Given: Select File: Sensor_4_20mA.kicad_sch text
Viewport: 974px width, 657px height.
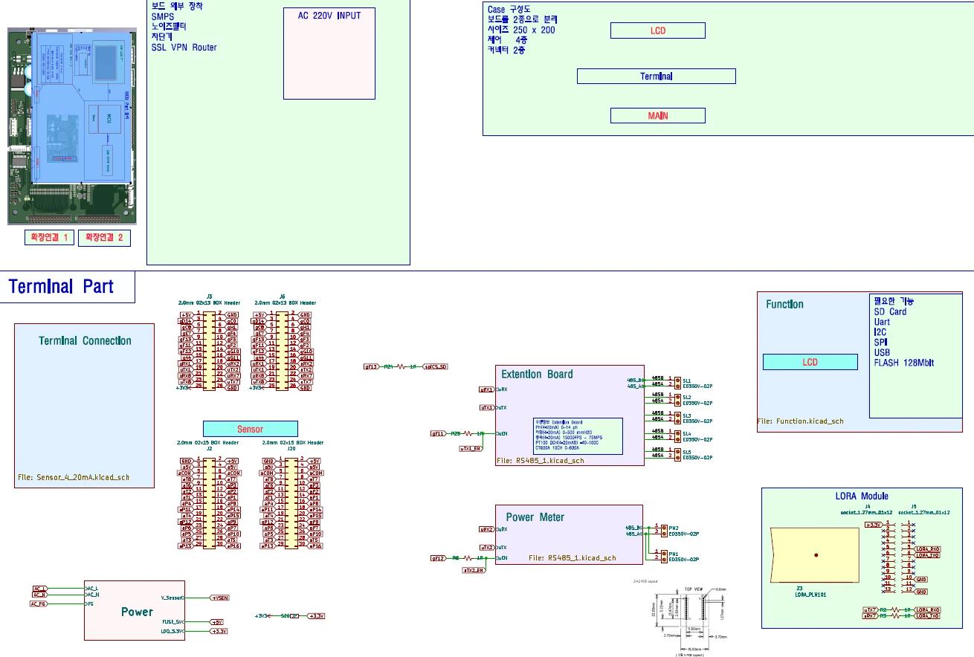Looking at the screenshot, I should (74, 477).
